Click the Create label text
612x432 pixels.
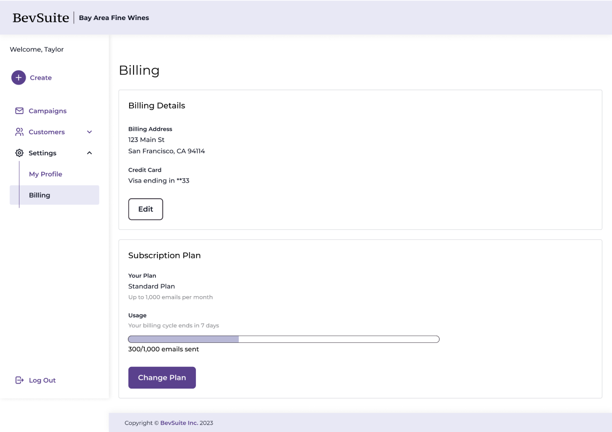41,78
